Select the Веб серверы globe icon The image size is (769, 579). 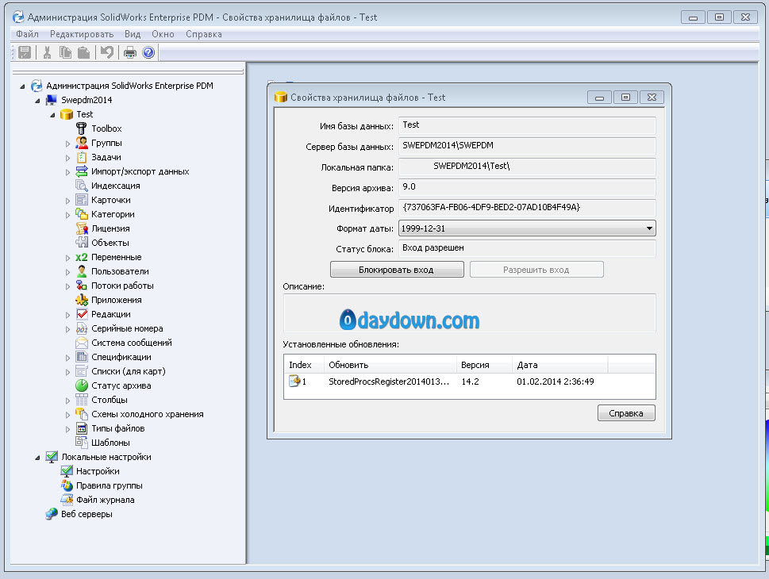coord(52,514)
